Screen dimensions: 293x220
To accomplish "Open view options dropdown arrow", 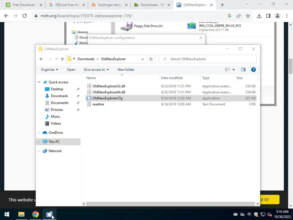I will coord(233,70).
